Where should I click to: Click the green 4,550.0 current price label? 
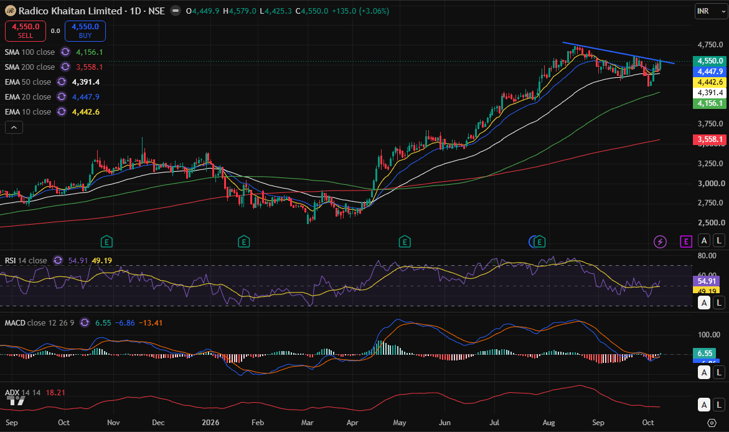click(x=710, y=61)
